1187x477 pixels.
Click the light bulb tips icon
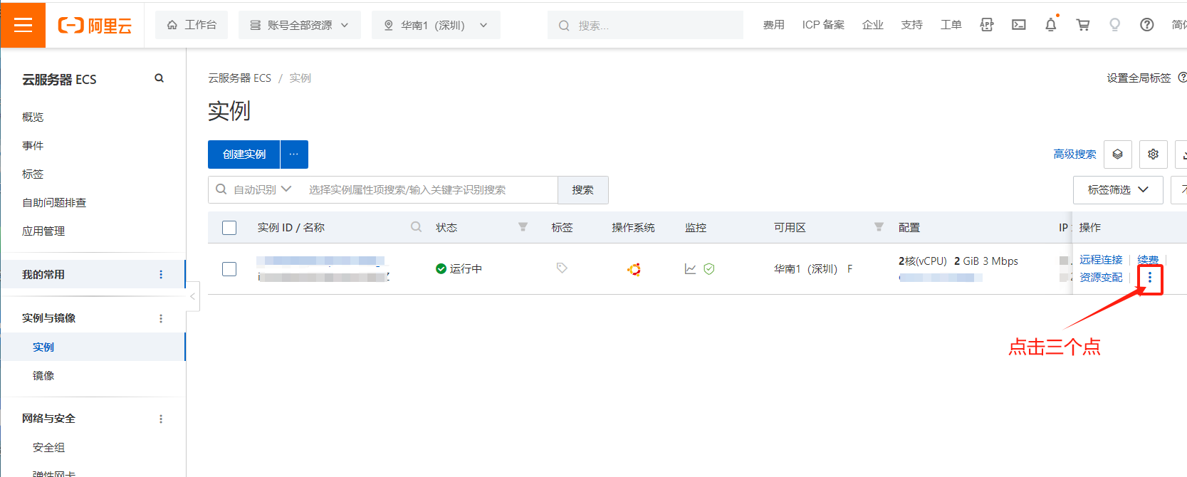[1115, 25]
